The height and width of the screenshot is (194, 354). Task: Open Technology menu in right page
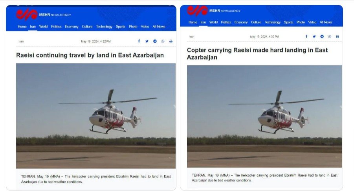coord(273,22)
